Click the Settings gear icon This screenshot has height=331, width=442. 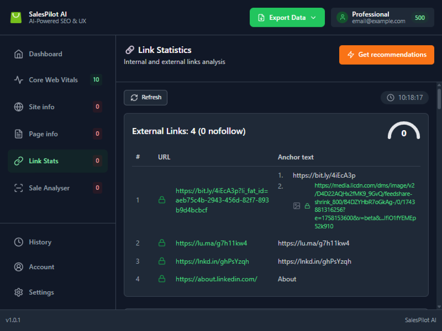(18, 292)
